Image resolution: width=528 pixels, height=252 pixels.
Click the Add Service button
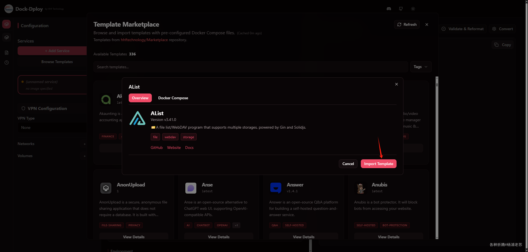coord(52,51)
